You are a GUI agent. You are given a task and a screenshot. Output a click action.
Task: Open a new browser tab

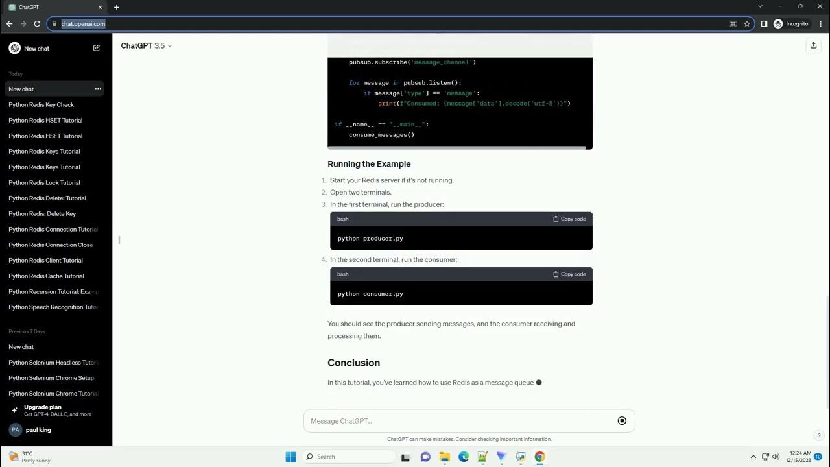click(117, 7)
